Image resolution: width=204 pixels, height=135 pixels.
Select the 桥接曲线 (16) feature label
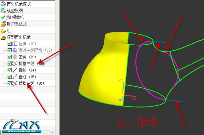pyautogui.click(x=31, y=83)
